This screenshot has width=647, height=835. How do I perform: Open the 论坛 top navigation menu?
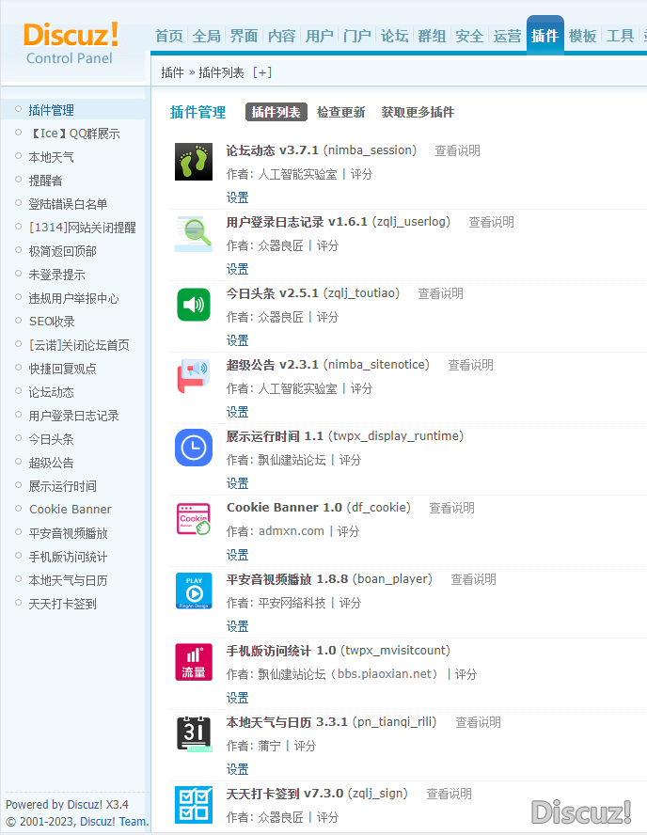pyautogui.click(x=394, y=36)
